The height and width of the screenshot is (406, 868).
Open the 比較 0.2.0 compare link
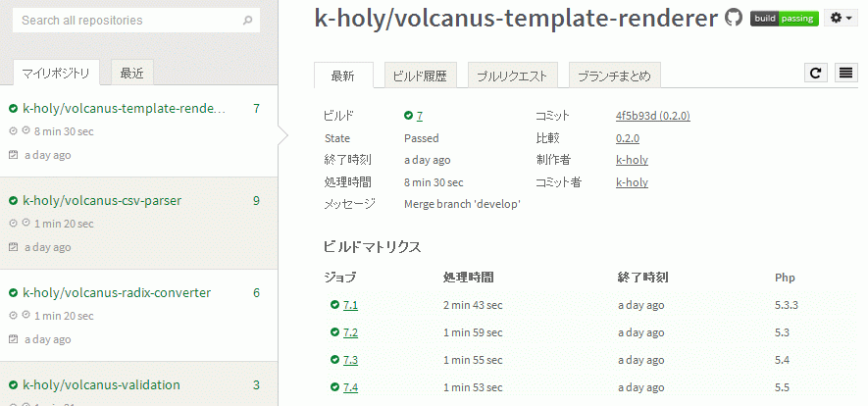(x=627, y=138)
